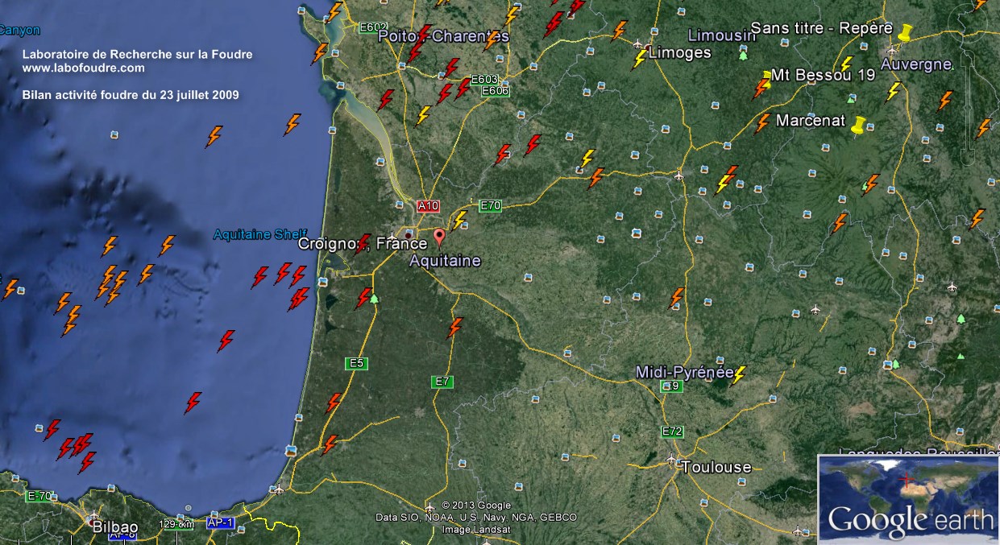Click the red A10 road shield
This screenshot has width=1000, height=545.
(x=428, y=206)
